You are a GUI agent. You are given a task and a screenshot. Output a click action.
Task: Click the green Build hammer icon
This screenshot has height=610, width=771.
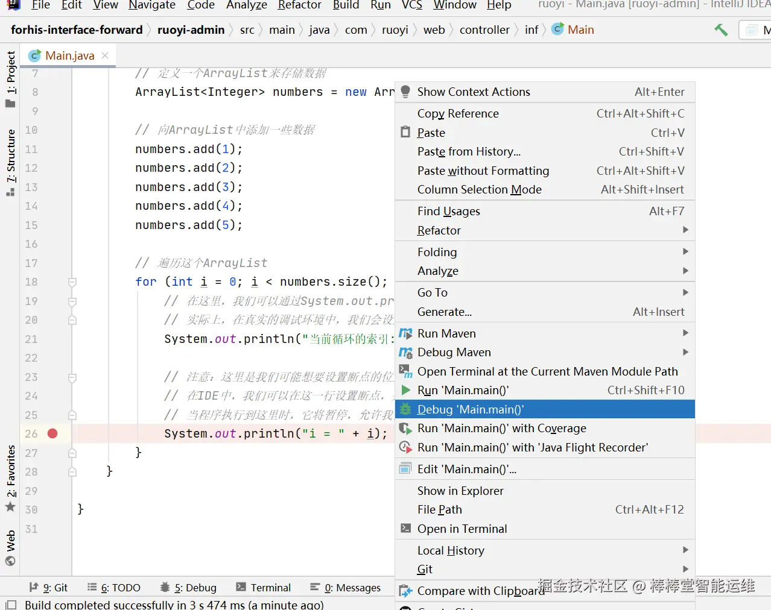[x=721, y=30]
